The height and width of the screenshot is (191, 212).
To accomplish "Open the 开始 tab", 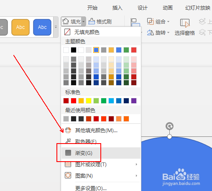I will [x=92, y=8].
